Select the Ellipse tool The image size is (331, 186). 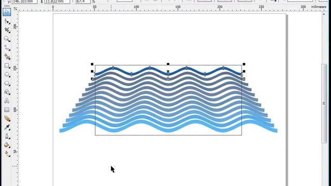click(x=7, y=74)
